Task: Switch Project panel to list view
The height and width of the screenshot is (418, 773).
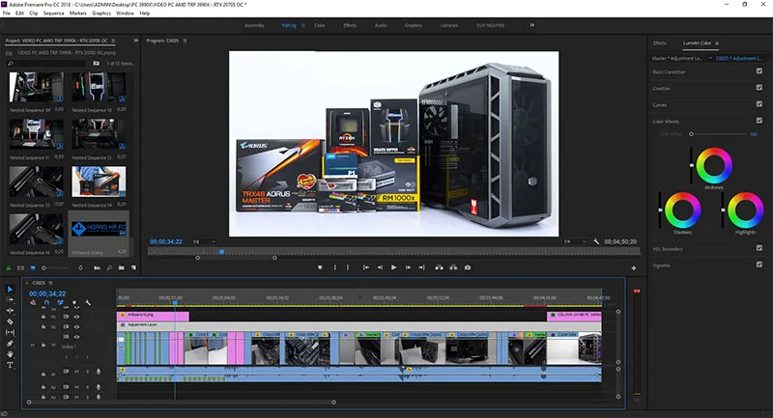Action: coord(20,267)
